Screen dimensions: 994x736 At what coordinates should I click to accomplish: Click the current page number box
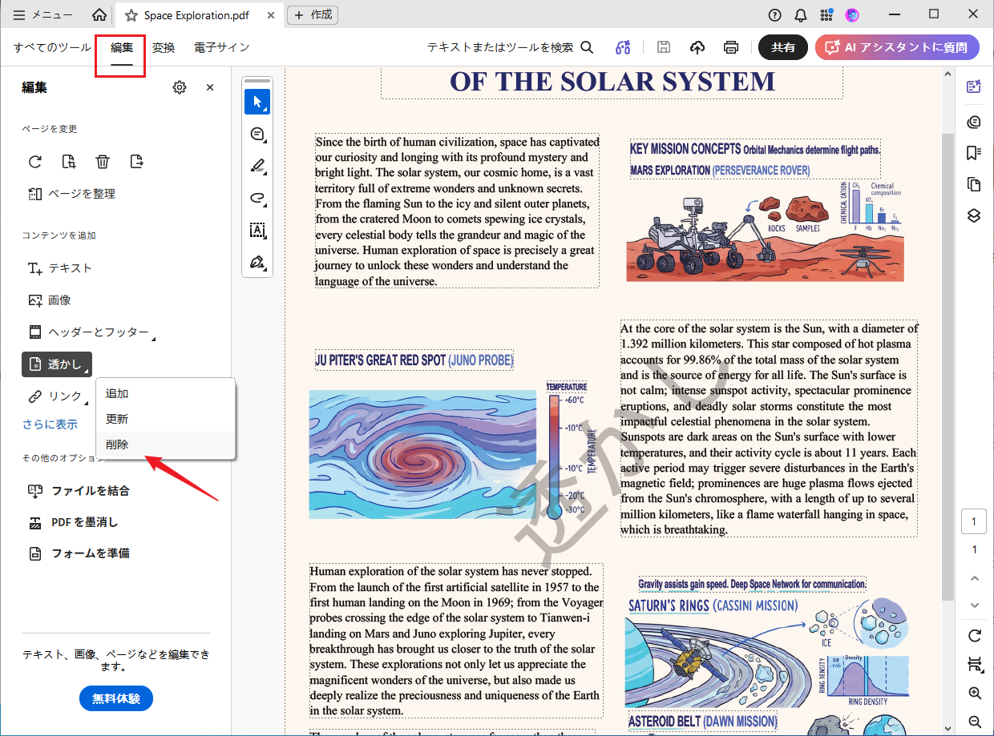[974, 522]
